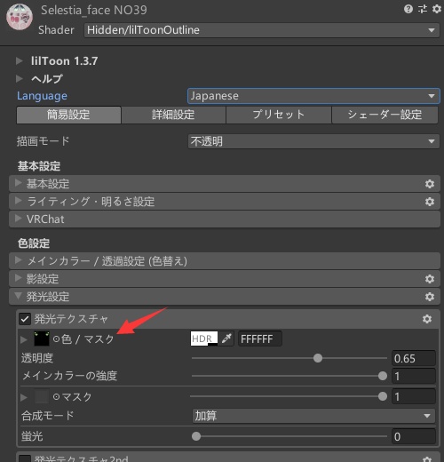
Task: Open the Language dropdown set to Japanese
Action: [313, 96]
